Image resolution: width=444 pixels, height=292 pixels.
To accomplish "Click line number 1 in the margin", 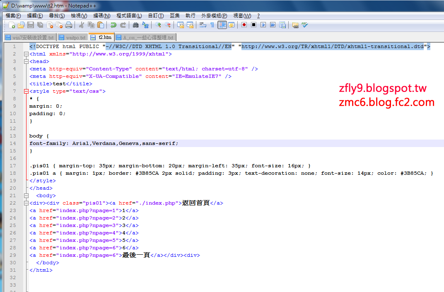I will click(14, 46).
